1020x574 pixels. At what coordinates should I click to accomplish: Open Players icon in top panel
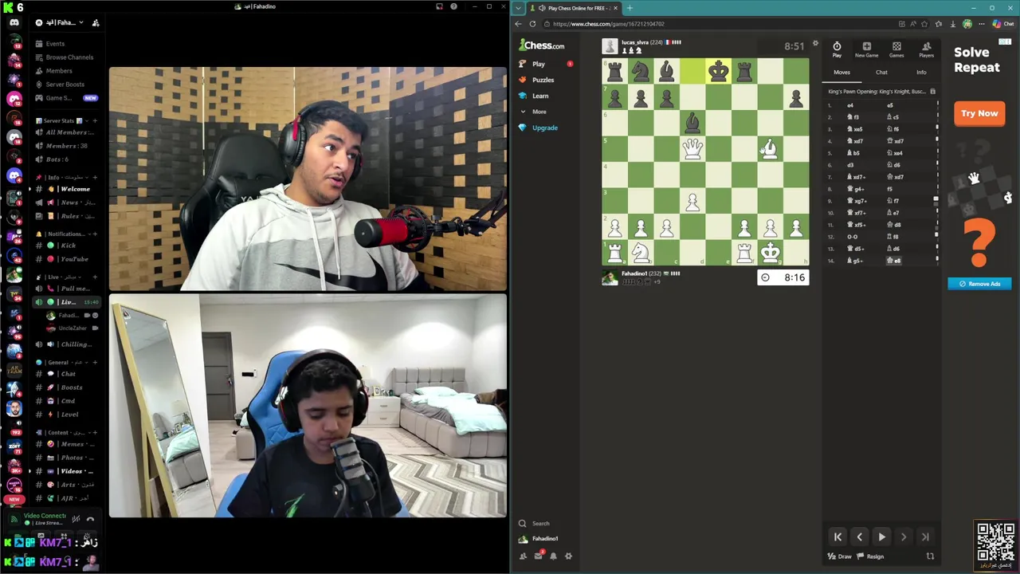[x=926, y=49]
